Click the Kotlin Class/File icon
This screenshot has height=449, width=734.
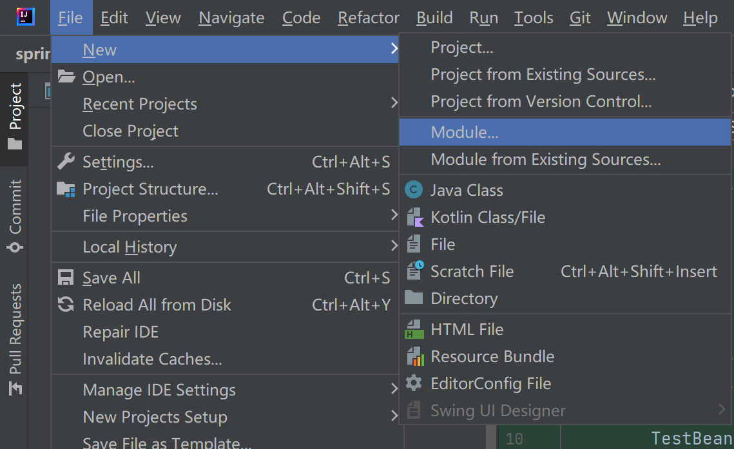coord(414,217)
